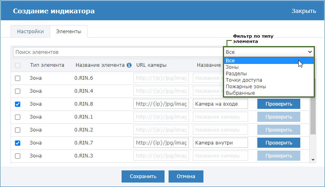The width and height of the screenshot is (325, 187).
Task: Click the info icon beside Название элемента
Action: click(129, 65)
